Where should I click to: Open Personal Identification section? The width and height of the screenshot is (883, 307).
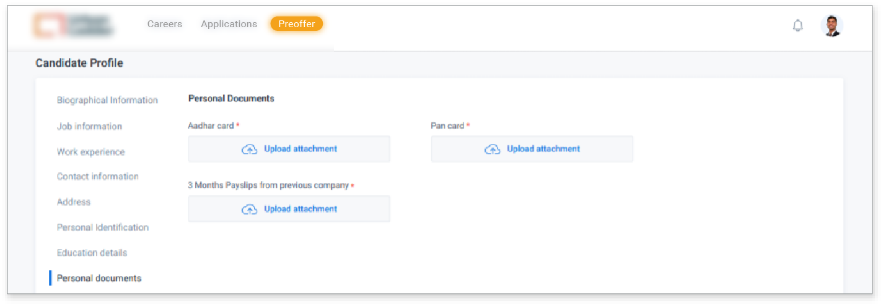pyautogui.click(x=103, y=227)
